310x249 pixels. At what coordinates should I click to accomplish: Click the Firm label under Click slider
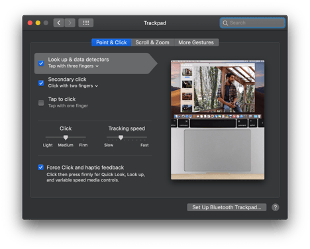pyautogui.click(x=83, y=145)
